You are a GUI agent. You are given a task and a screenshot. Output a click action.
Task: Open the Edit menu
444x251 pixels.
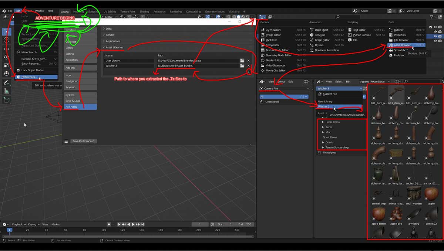click(18, 11)
